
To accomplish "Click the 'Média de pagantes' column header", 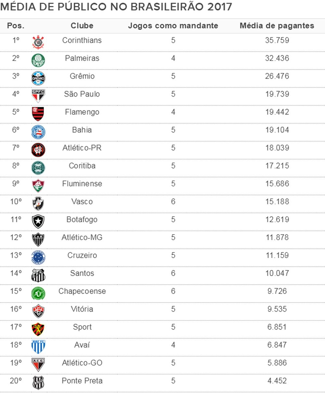I will pos(277,26).
